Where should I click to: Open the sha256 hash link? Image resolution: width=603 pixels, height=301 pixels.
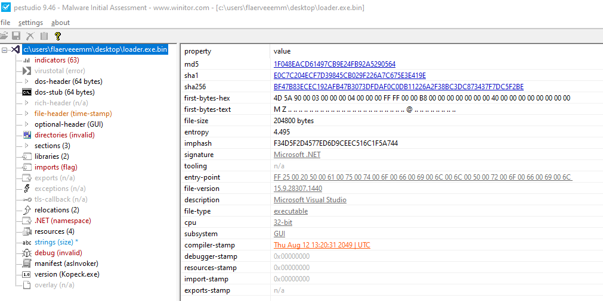[398, 87]
